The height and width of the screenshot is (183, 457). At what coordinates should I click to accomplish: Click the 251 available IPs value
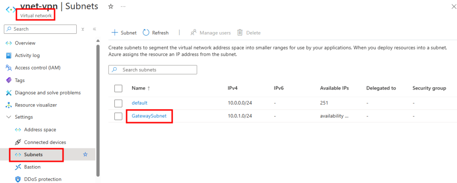click(324, 103)
